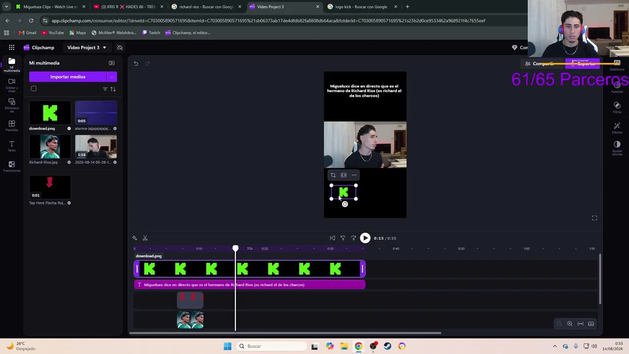Open the Efectos panel
Viewport: 629px width, 354px height.
pyautogui.click(x=617, y=128)
